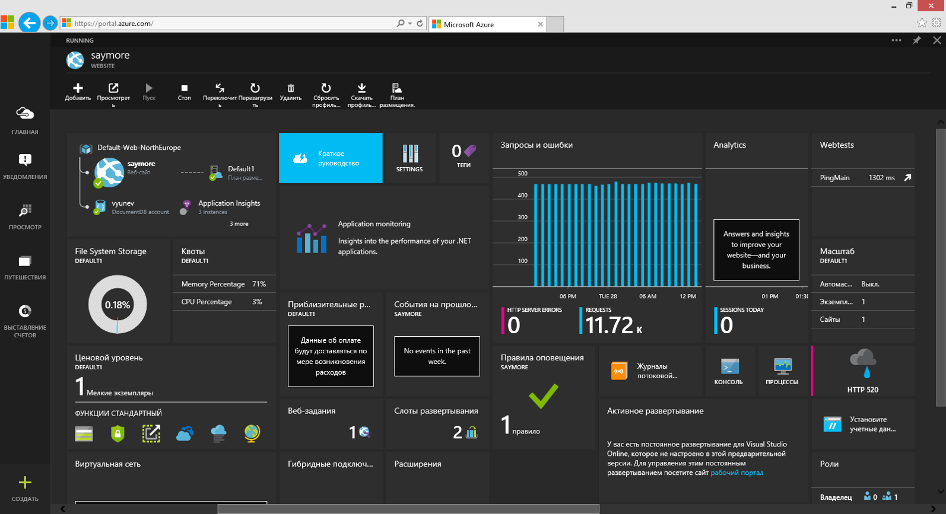Open the Правила оповещения alert rules tile
Screen dimensions: 946x514
click(544, 397)
